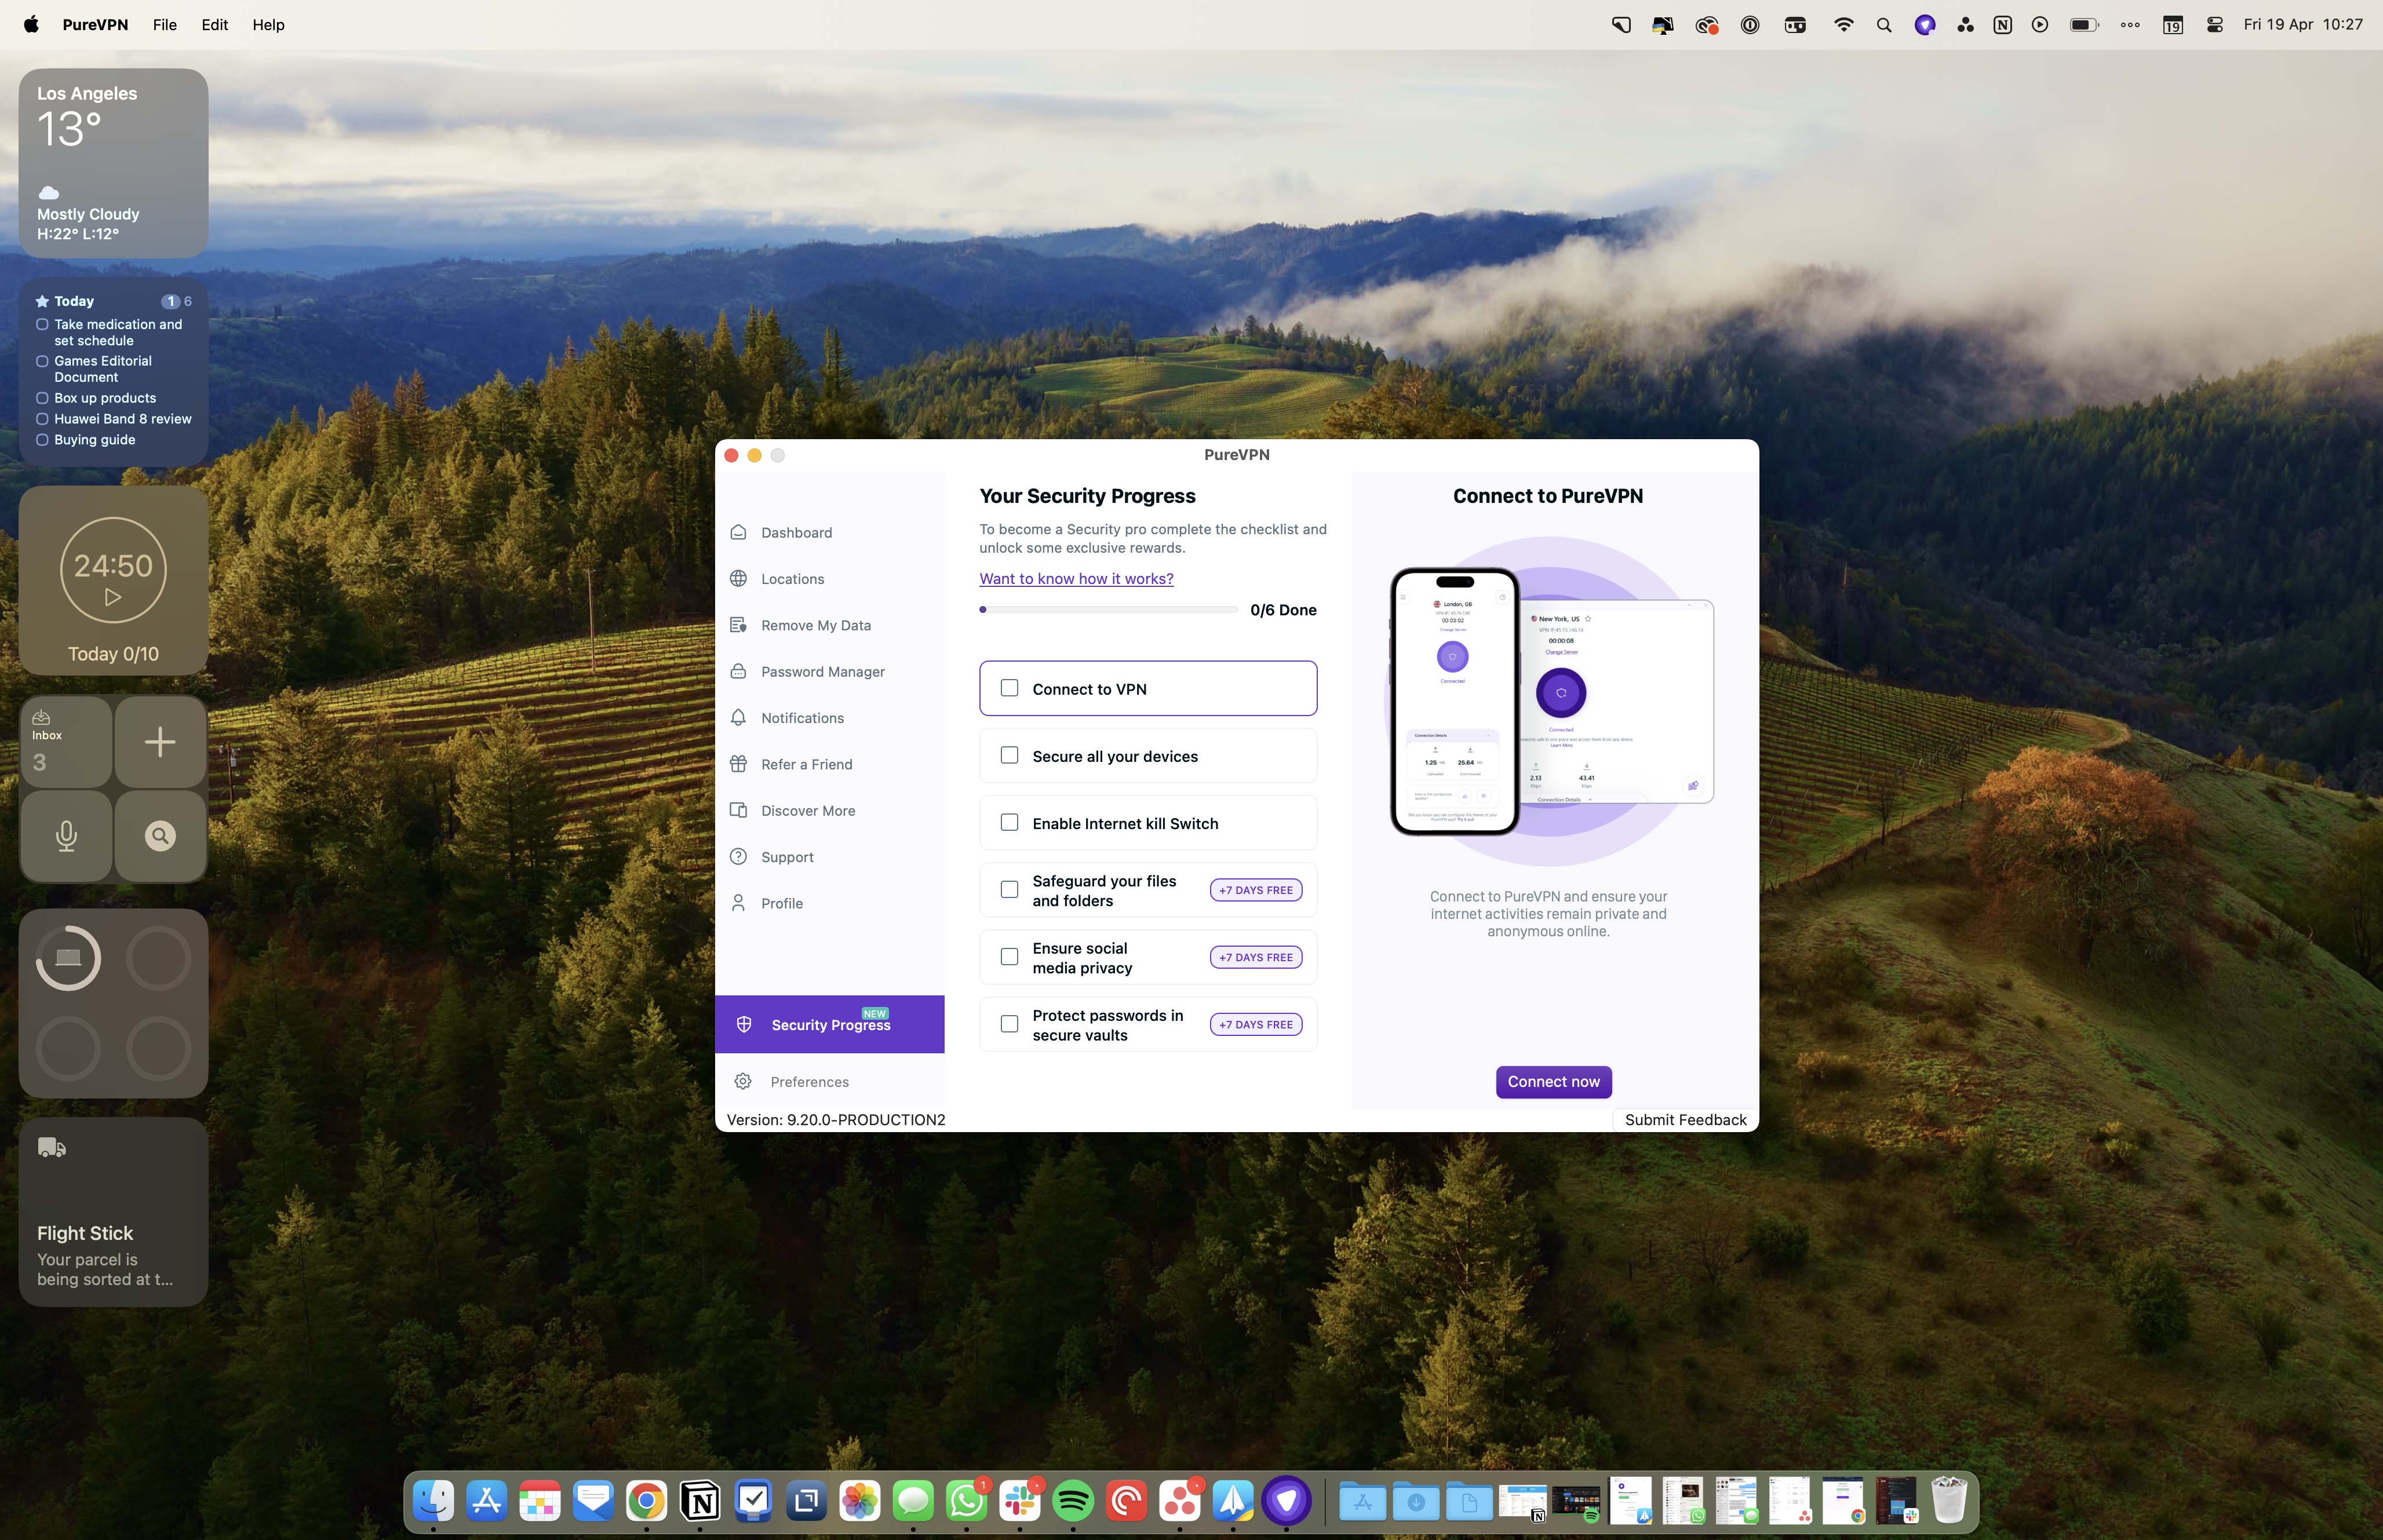Tick the Secure all your devices checkbox

click(x=1009, y=755)
